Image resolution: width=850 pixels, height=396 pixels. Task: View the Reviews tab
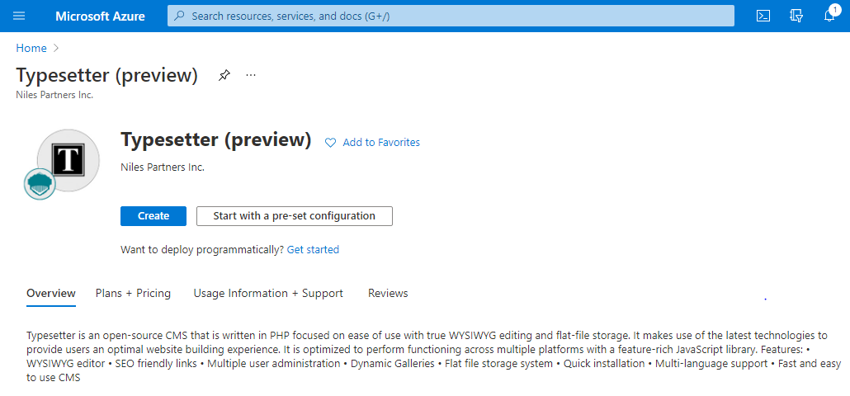388,293
